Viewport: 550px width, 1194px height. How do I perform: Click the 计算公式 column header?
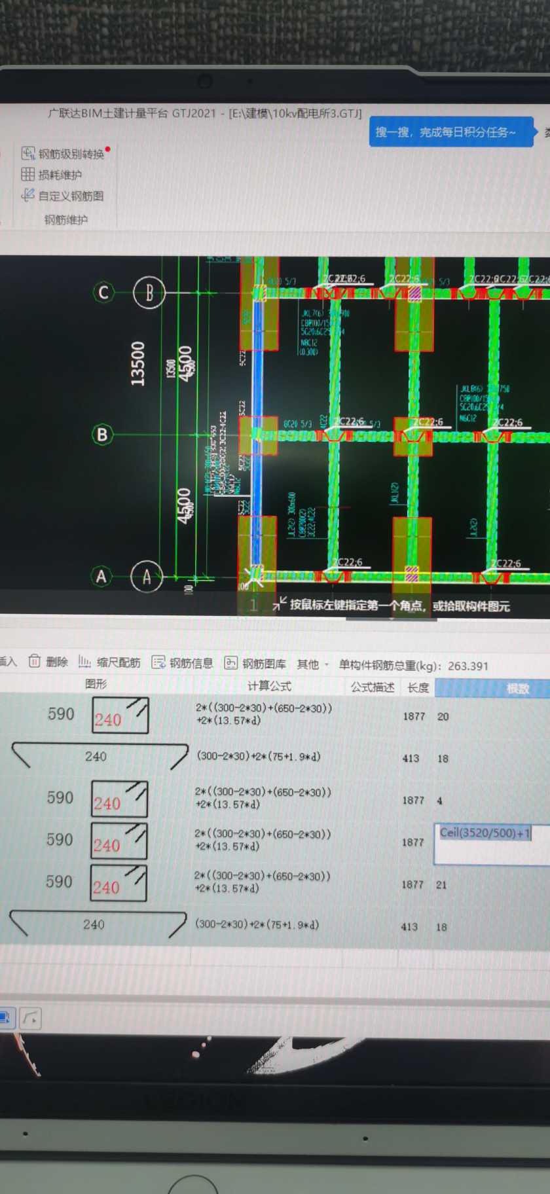(x=269, y=685)
